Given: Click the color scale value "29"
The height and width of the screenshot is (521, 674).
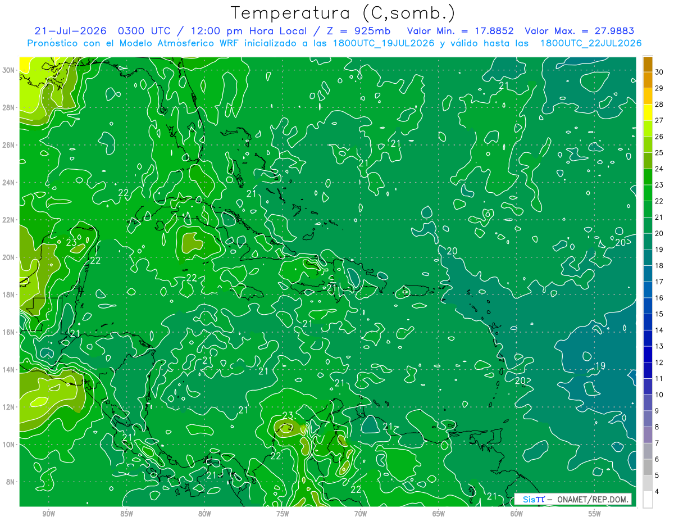Looking at the screenshot, I should pos(660,88).
